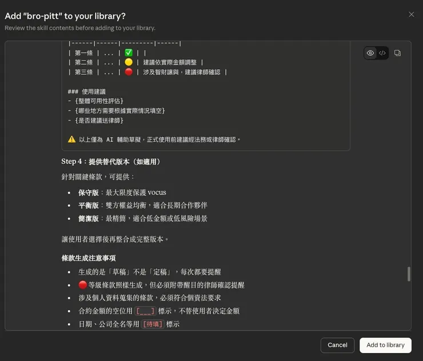423x361 pixels.
Task: Close the add-to-library dialog
Action: click(411, 14)
